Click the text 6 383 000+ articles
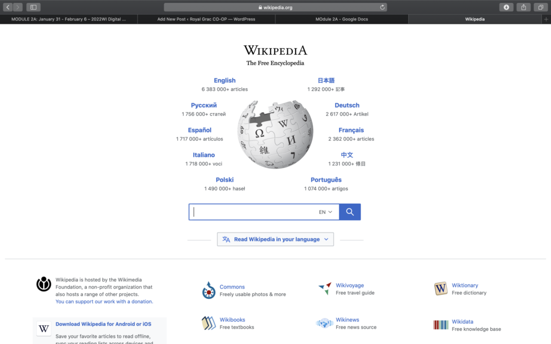Viewport: 551px width, 344px height. [225, 89]
